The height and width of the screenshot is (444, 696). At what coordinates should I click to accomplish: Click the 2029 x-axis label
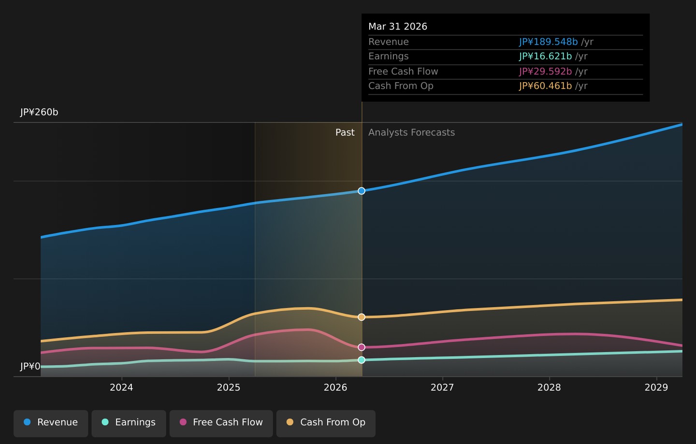[x=656, y=387]
